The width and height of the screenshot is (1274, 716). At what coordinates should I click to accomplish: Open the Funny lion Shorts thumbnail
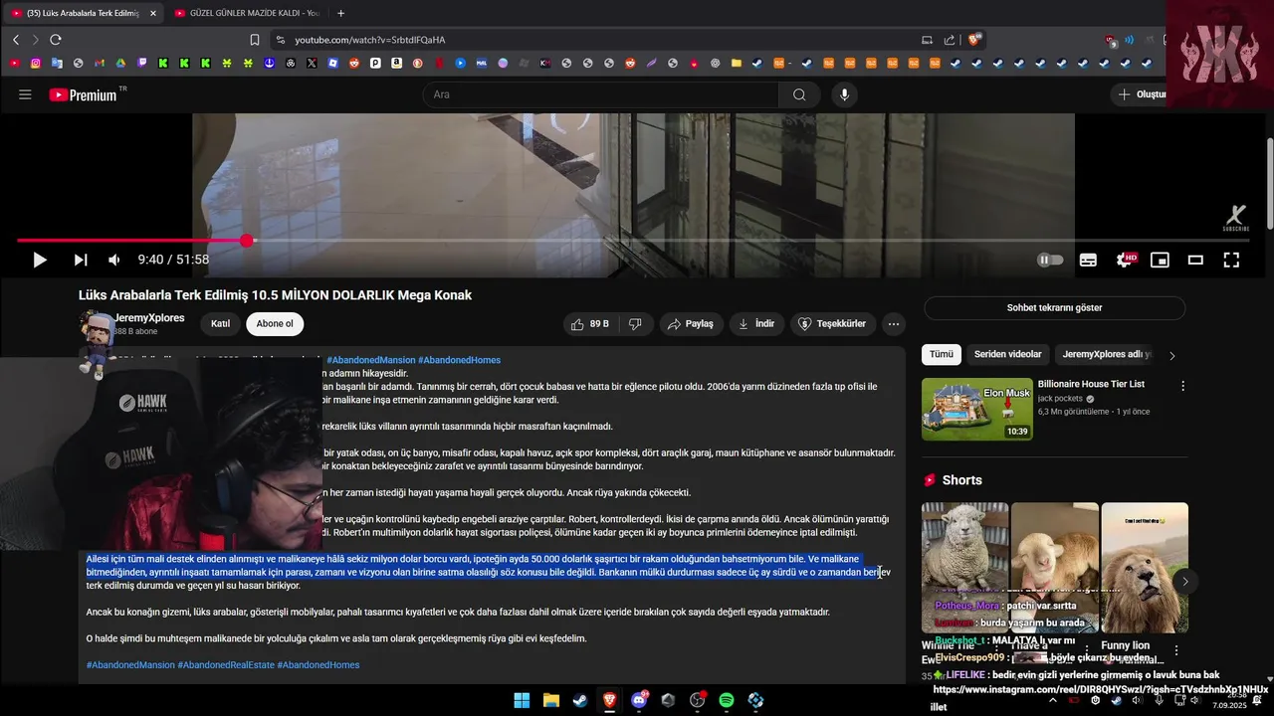click(x=1145, y=567)
